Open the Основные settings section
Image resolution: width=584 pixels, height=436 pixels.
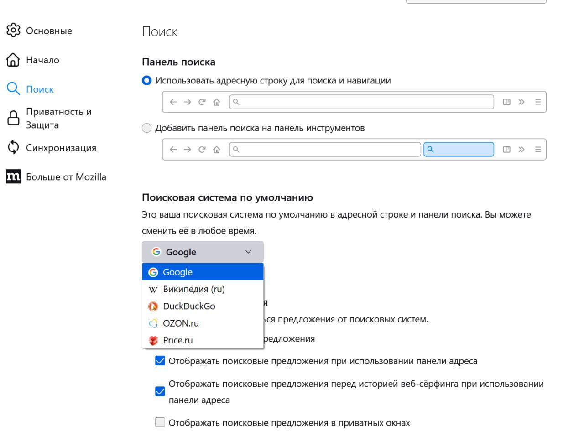click(13, 30)
